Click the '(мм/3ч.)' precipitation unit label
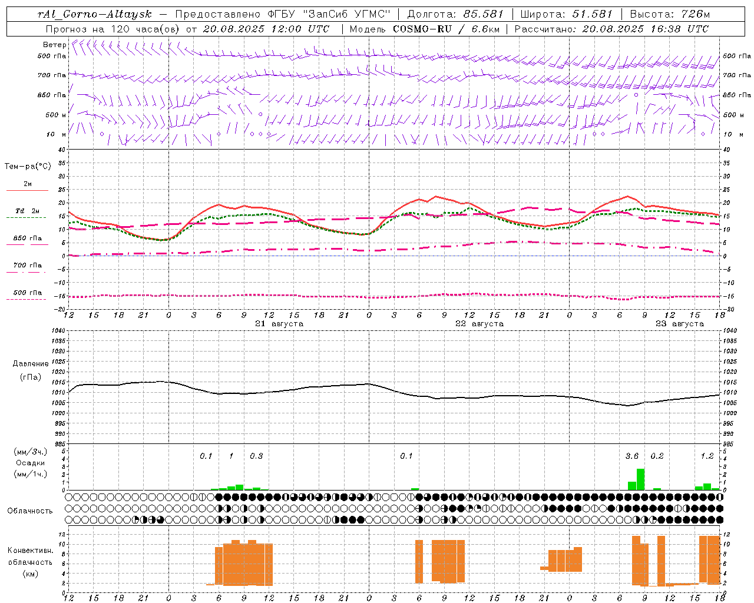The width and height of the screenshot is (754, 603). pos(31,452)
